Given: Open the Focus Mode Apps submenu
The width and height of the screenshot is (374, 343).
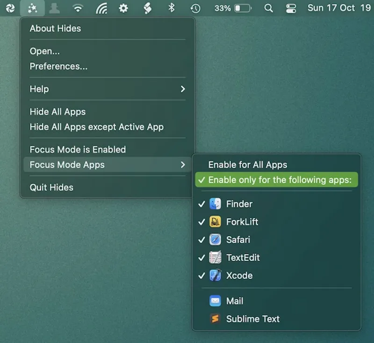Looking at the screenshot, I should [x=67, y=165].
